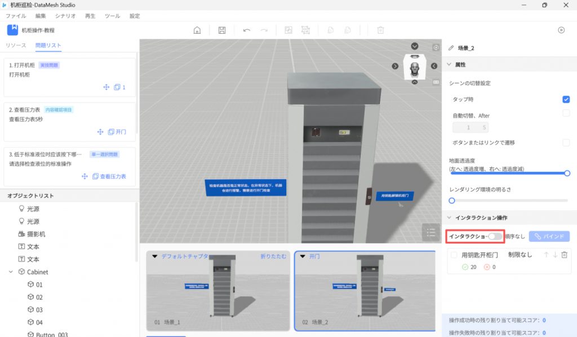Click the play preview icon at top right
The image size is (577, 337).
(x=561, y=30)
